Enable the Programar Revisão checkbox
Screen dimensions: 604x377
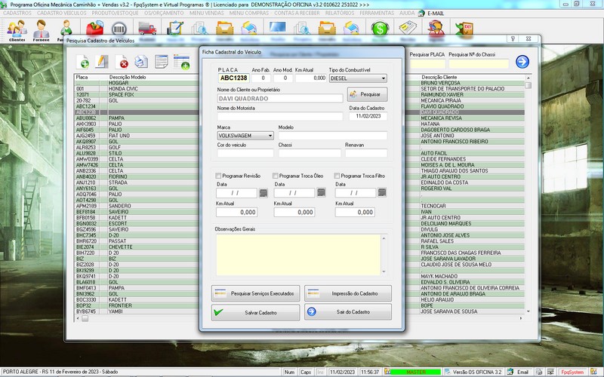point(217,175)
